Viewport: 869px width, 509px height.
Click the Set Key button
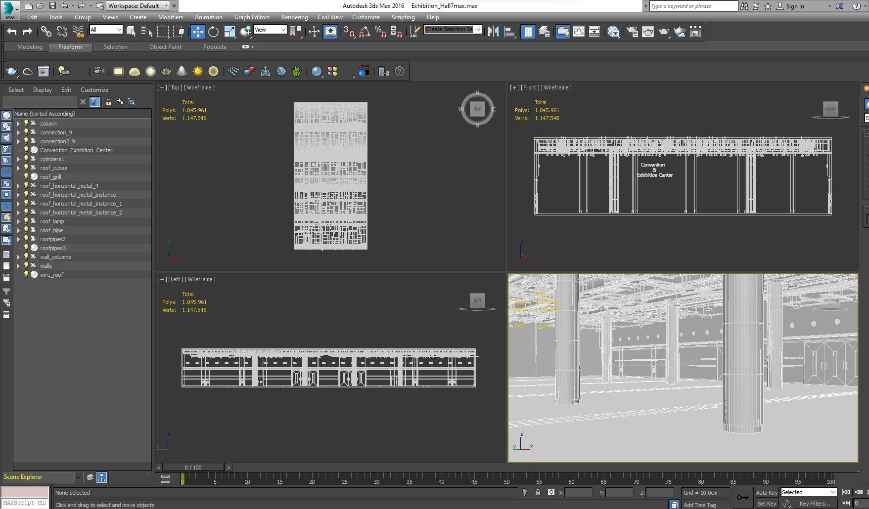point(767,504)
